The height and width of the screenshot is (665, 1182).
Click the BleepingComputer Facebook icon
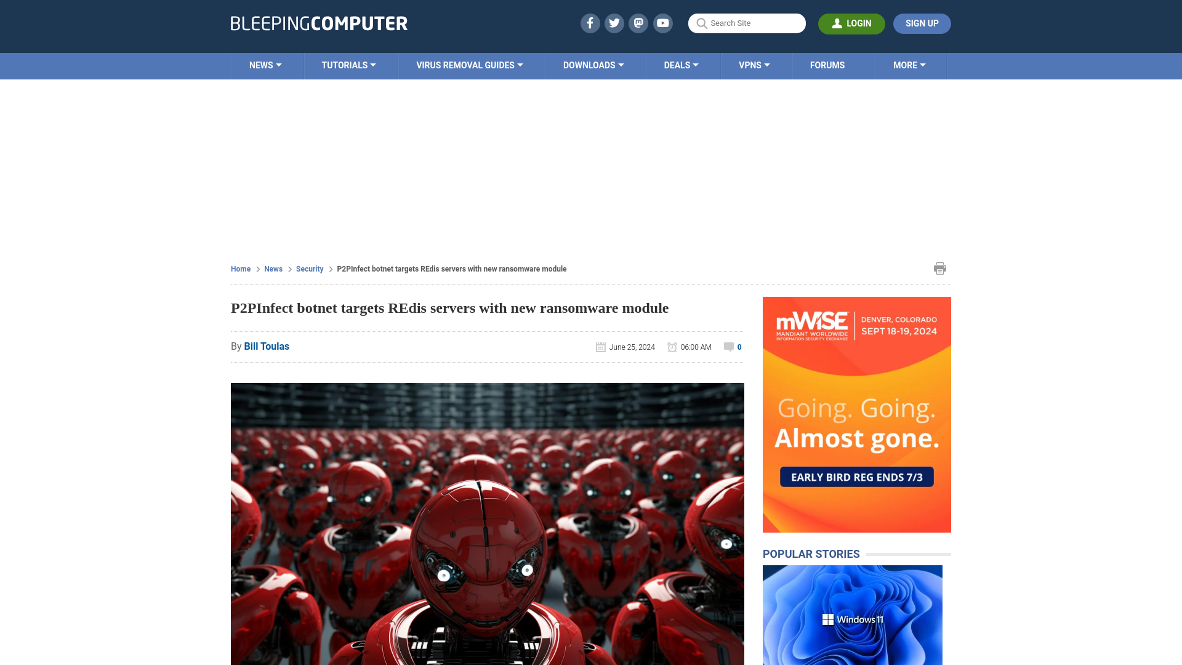click(x=590, y=23)
